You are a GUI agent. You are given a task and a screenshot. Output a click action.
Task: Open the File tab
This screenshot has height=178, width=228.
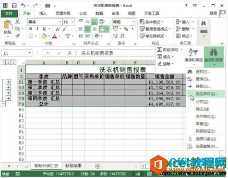(x=9, y=13)
